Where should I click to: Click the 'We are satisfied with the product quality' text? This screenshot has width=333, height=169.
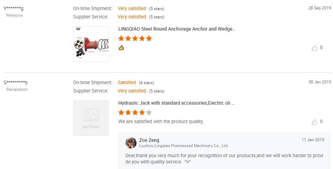[x=161, y=122]
